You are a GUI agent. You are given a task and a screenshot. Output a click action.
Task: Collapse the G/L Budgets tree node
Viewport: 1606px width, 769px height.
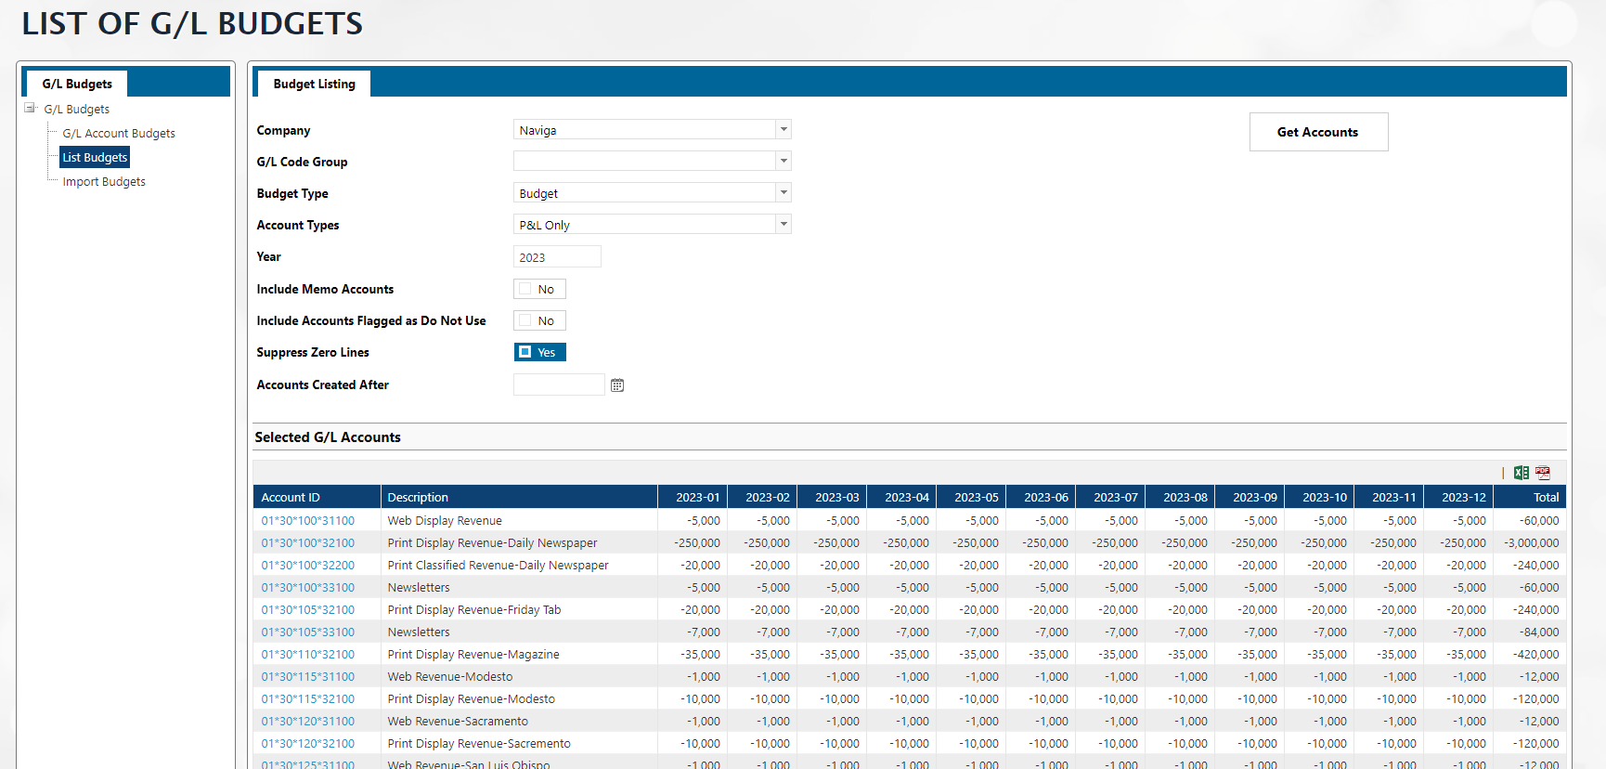[x=30, y=109]
